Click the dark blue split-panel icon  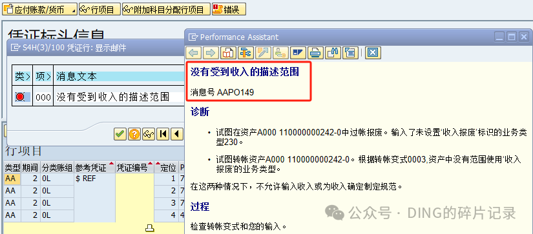298,53
